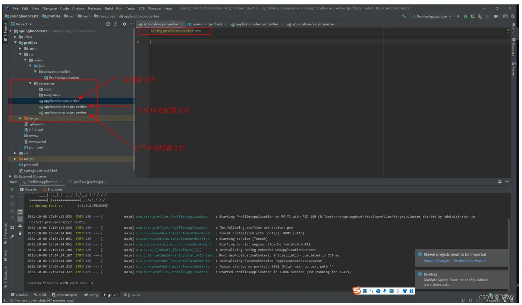Click Import Changes link
522x305 pixels.
pyautogui.click(x=437, y=261)
